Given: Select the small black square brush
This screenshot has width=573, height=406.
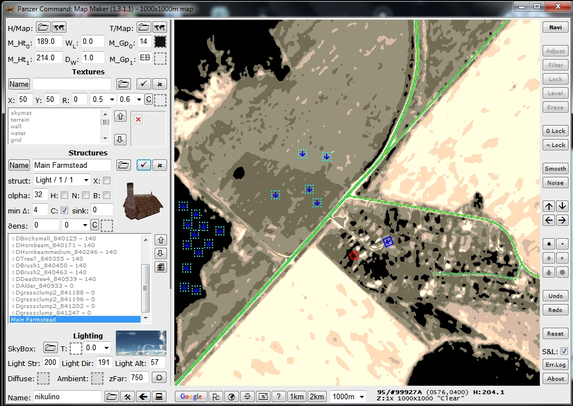Looking at the screenshot, I should coord(562,244).
